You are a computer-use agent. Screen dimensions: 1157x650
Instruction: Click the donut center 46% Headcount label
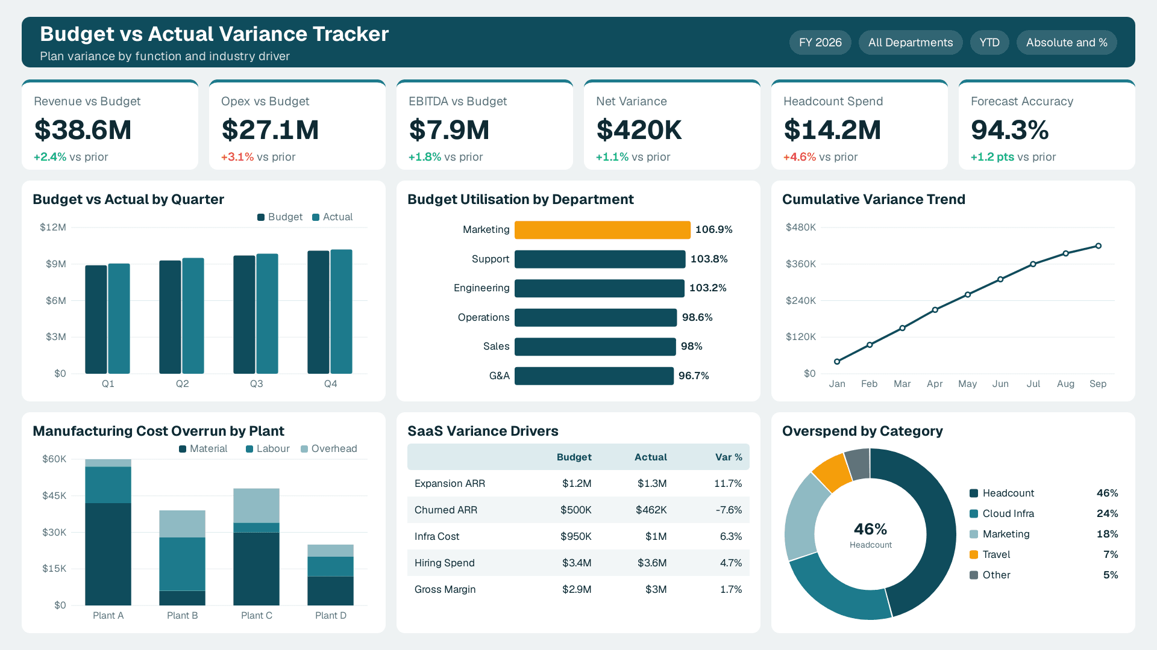point(871,535)
